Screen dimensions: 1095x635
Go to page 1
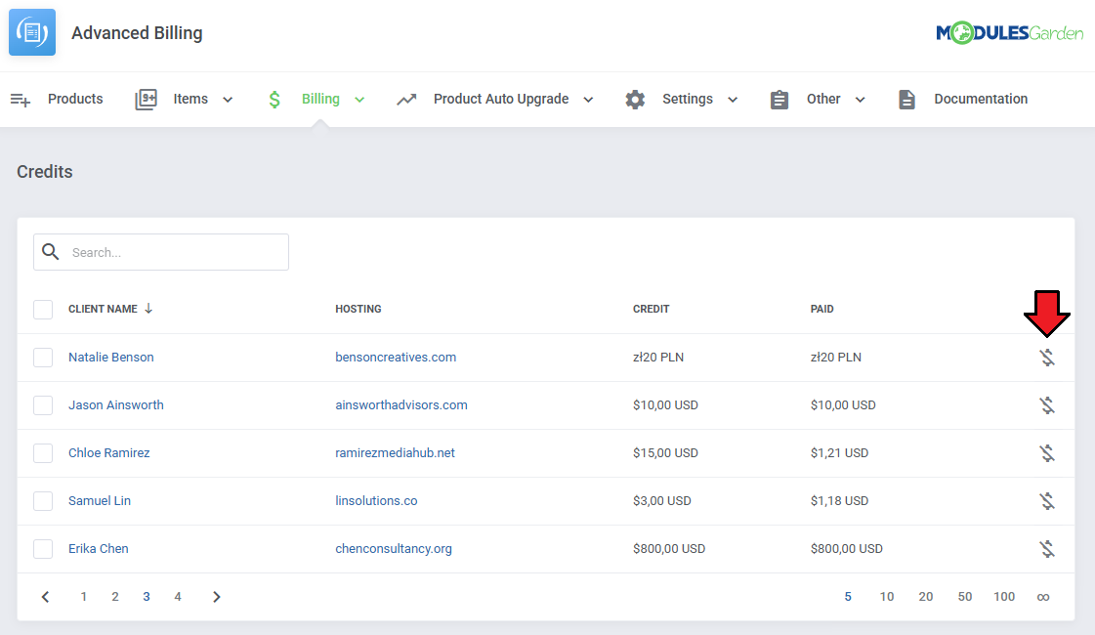click(x=84, y=597)
